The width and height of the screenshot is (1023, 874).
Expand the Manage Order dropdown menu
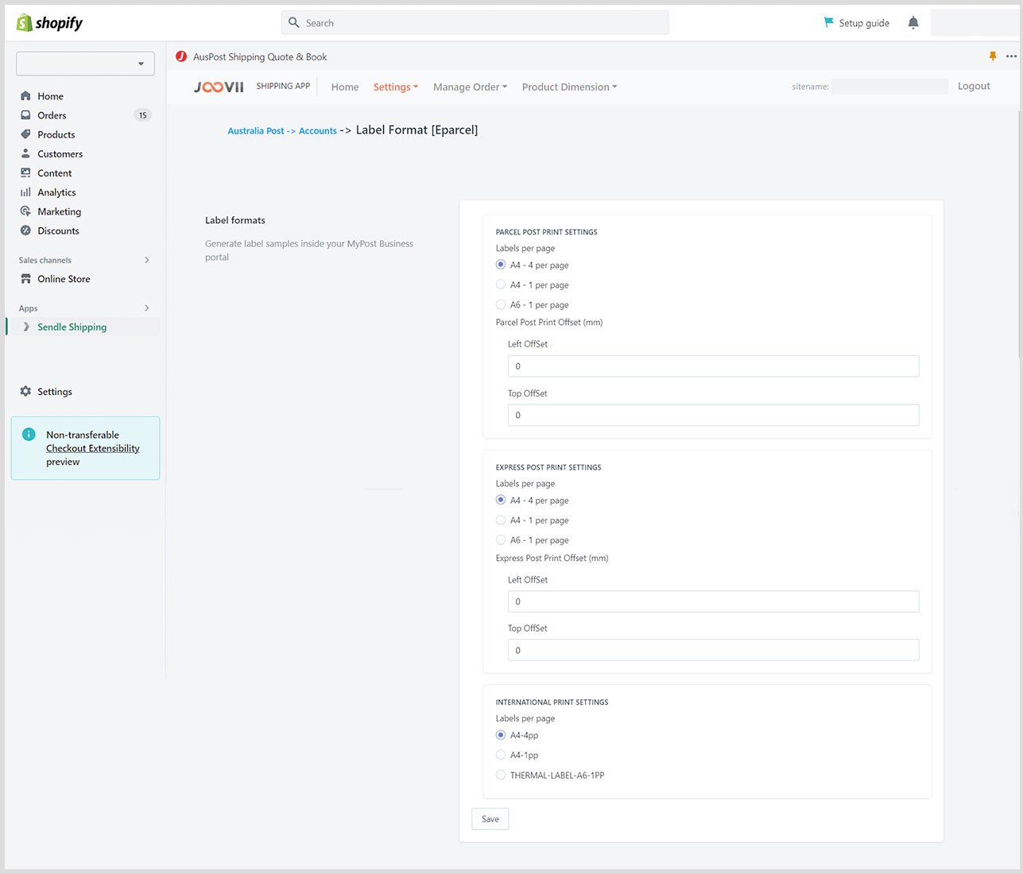[x=470, y=87]
